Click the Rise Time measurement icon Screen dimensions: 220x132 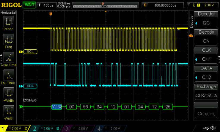[9, 57]
